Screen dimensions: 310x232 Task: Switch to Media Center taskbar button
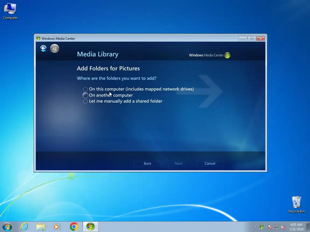tap(90, 227)
